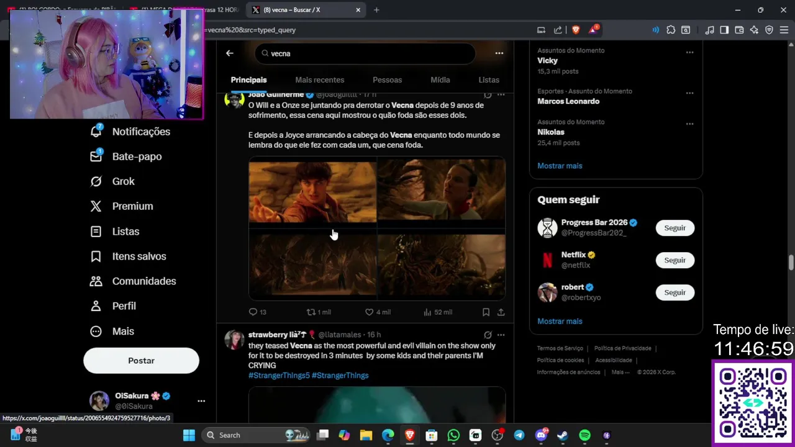Image resolution: width=795 pixels, height=447 pixels.
Task: Open the Brave Wallet icon
Action: (739, 30)
